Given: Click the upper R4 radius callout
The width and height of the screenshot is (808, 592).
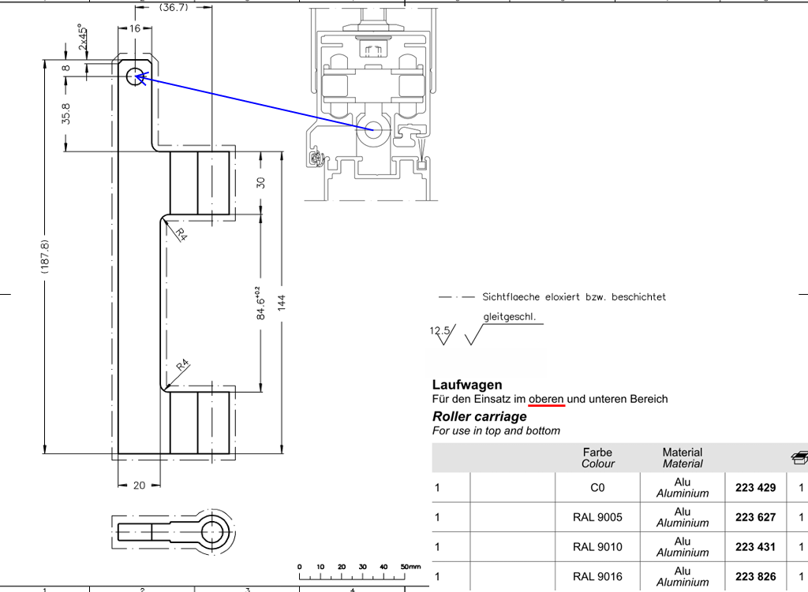Looking at the screenshot, I should click(181, 234).
